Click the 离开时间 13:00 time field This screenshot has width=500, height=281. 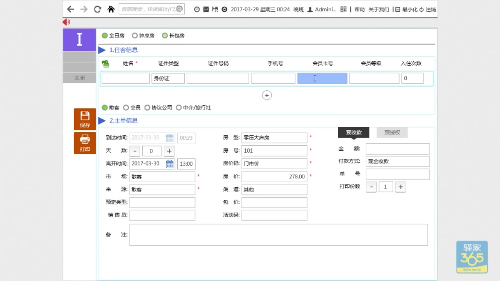186,164
